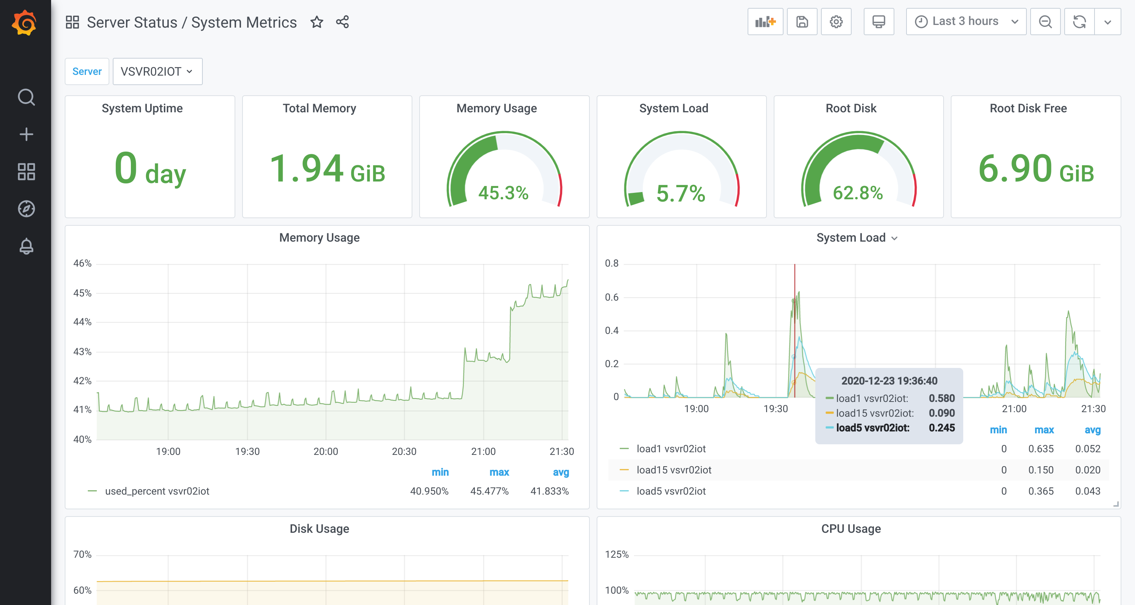
Task: Click the Share dashboard icon
Action: coord(342,22)
